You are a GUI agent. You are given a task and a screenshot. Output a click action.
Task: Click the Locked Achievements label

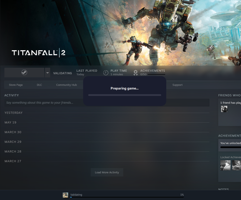click(x=230, y=157)
